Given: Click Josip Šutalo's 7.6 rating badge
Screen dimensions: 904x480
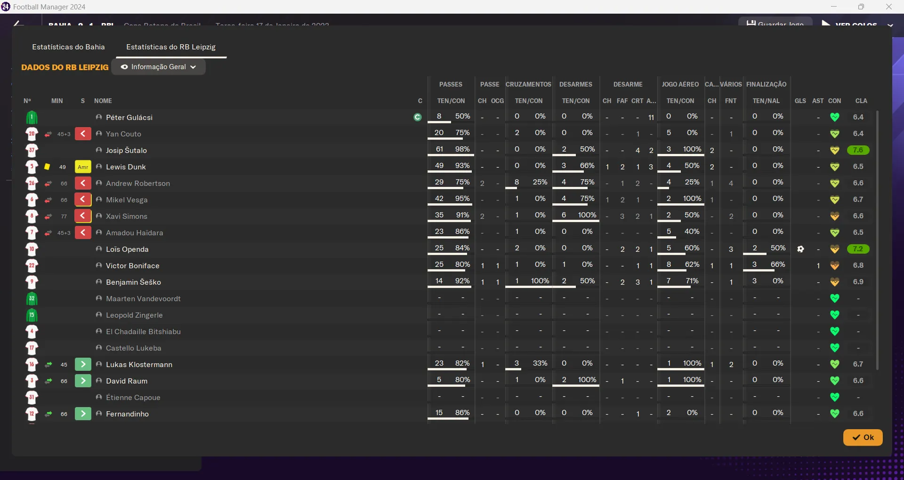Looking at the screenshot, I should (858, 150).
